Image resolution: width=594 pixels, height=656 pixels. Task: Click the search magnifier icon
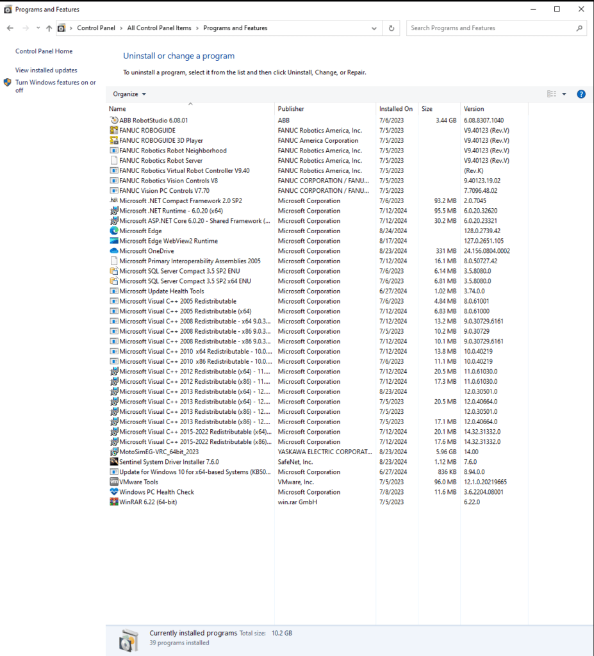click(x=579, y=28)
